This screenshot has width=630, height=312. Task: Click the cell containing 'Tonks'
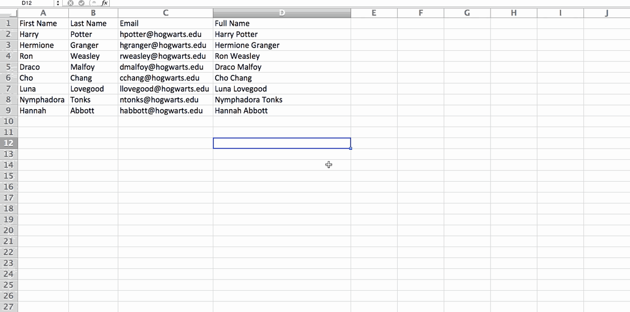pyautogui.click(x=93, y=100)
